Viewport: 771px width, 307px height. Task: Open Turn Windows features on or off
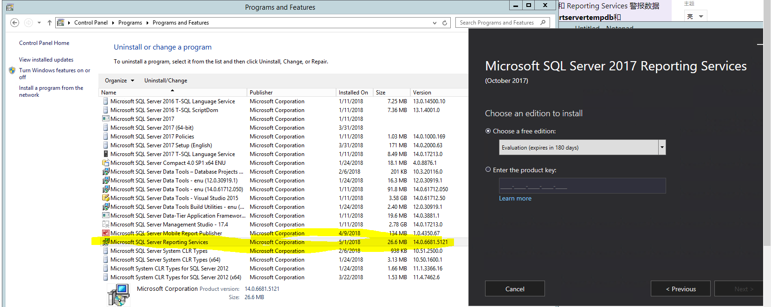click(x=54, y=74)
